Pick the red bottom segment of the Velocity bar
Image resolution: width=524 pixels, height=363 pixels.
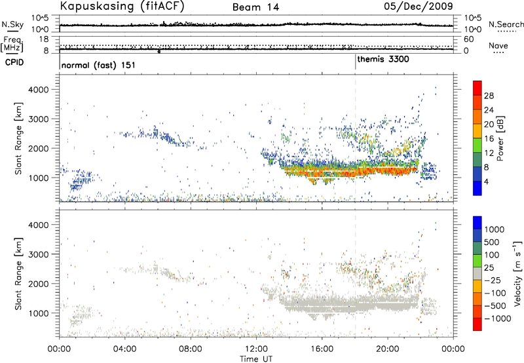click(477, 324)
